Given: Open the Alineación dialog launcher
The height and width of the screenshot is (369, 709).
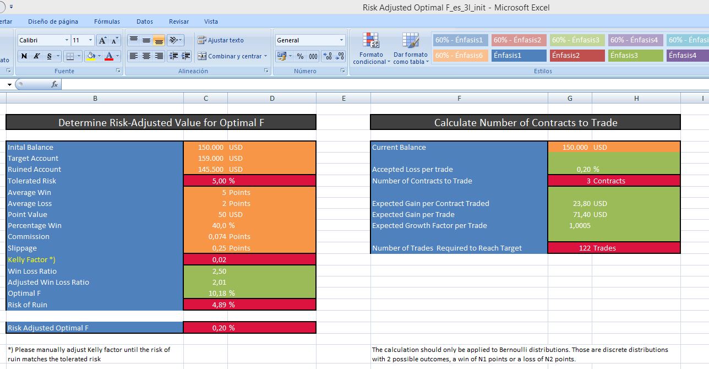Looking at the screenshot, I should coord(266,71).
